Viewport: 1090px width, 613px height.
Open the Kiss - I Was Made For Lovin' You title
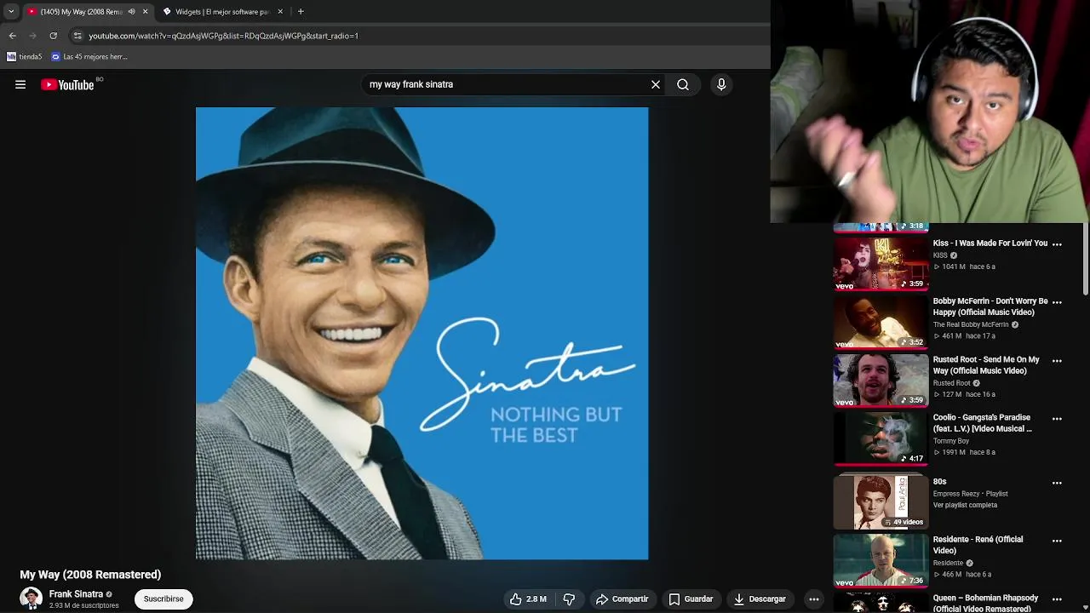990,243
